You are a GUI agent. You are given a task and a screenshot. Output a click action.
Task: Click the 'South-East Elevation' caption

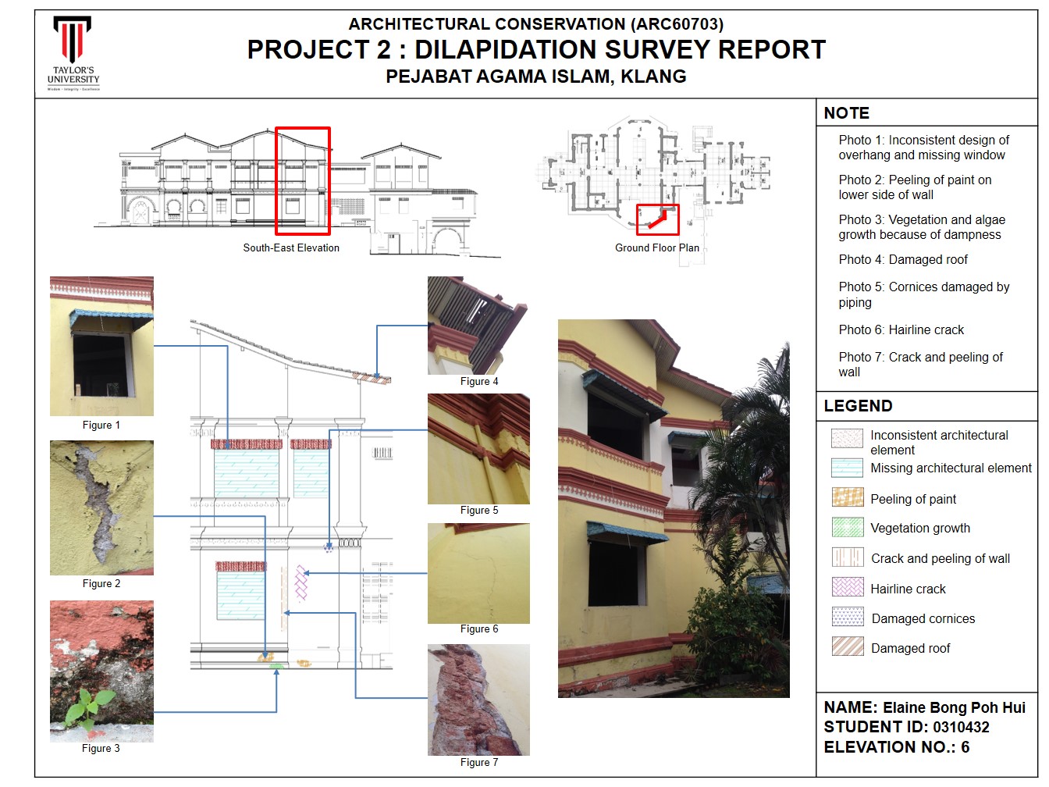pos(291,247)
